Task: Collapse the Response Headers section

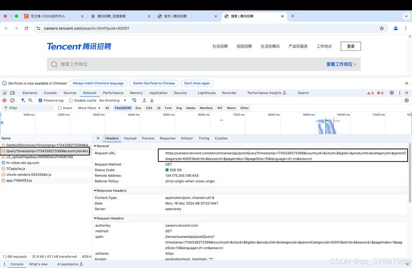Action: [x=110, y=190]
